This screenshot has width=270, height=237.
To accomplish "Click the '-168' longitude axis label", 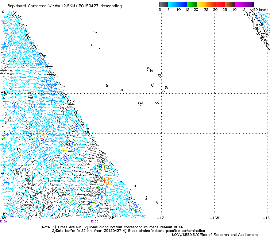I will pos(215,218).
